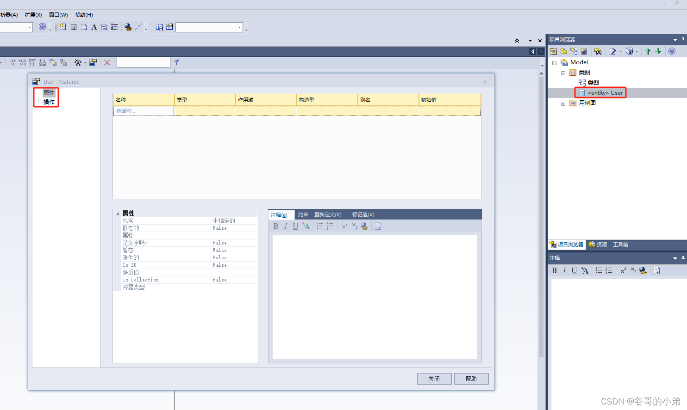Click the binoculars search icon in Project Browser
This screenshot has height=410, width=687.
[598, 51]
